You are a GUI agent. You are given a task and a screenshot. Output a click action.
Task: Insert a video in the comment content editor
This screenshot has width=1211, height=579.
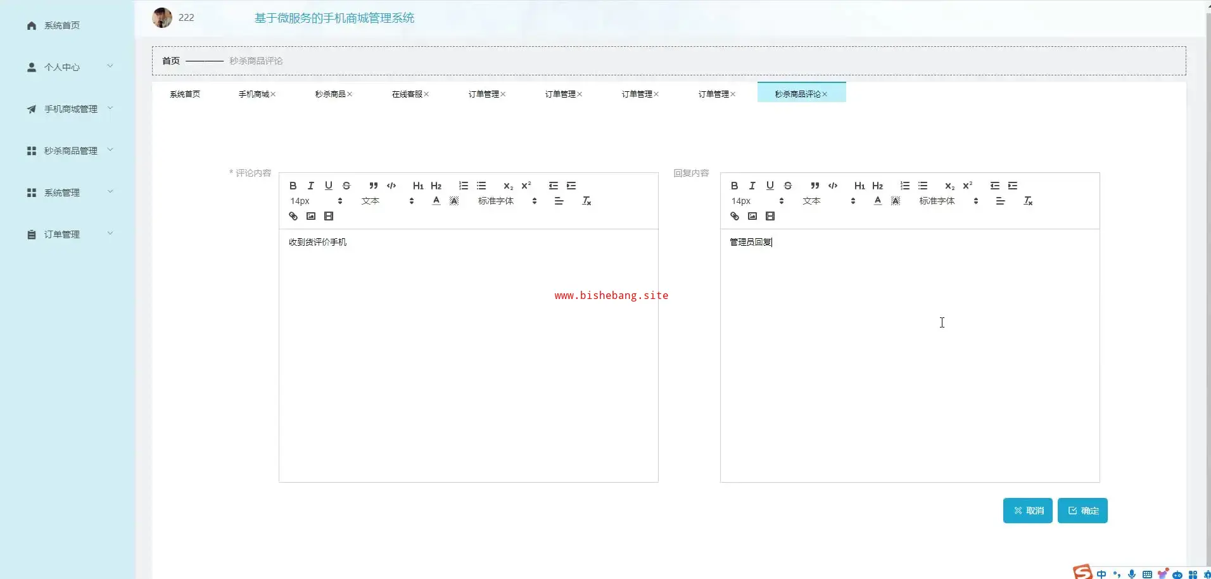pos(328,216)
